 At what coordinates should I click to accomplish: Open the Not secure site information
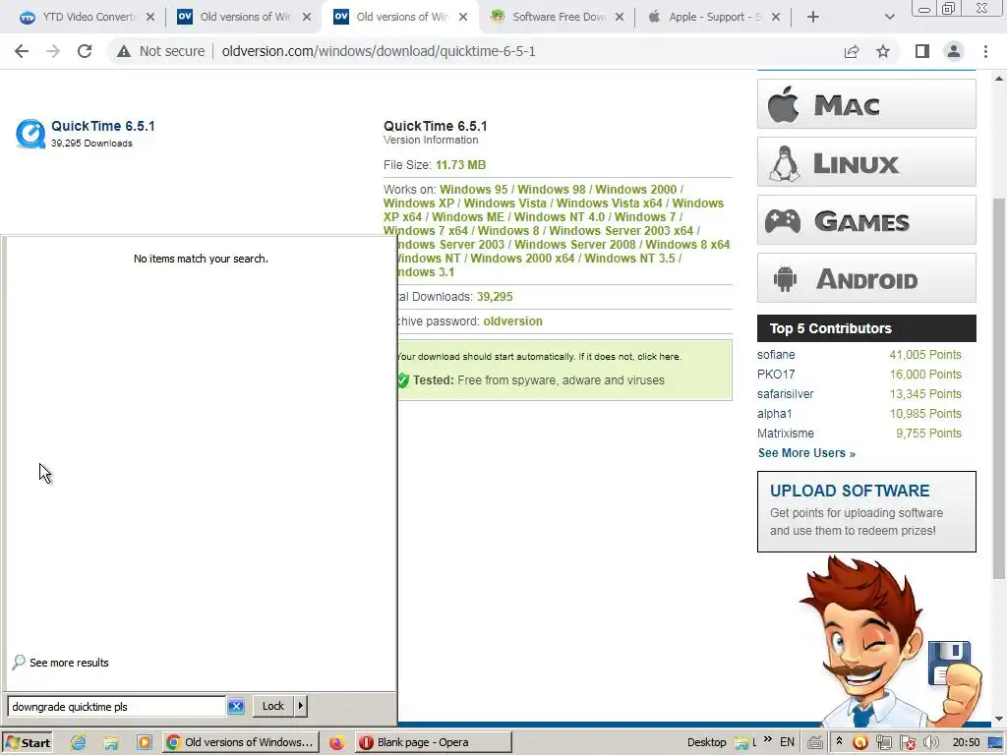pos(160,51)
